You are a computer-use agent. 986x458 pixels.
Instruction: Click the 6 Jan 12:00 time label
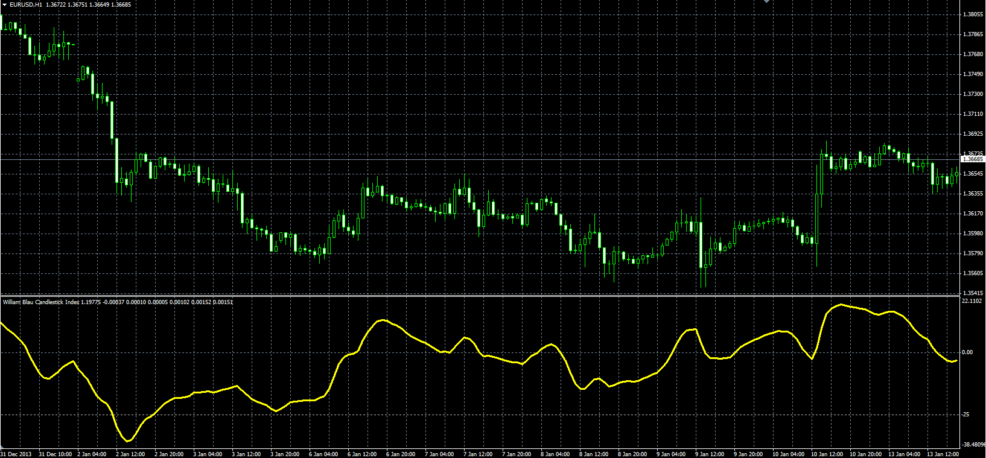[x=362, y=454]
